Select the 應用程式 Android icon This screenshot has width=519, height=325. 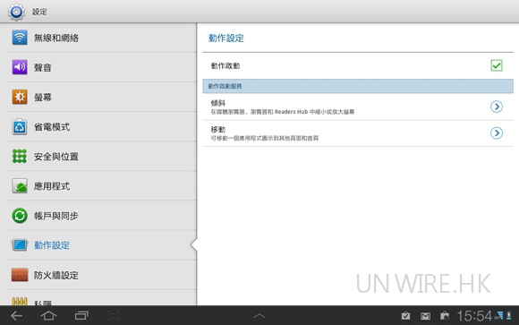point(20,186)
